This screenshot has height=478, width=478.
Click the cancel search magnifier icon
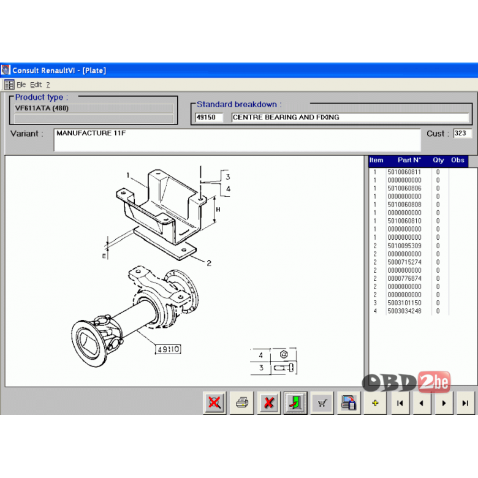click(x=214, y=403)
